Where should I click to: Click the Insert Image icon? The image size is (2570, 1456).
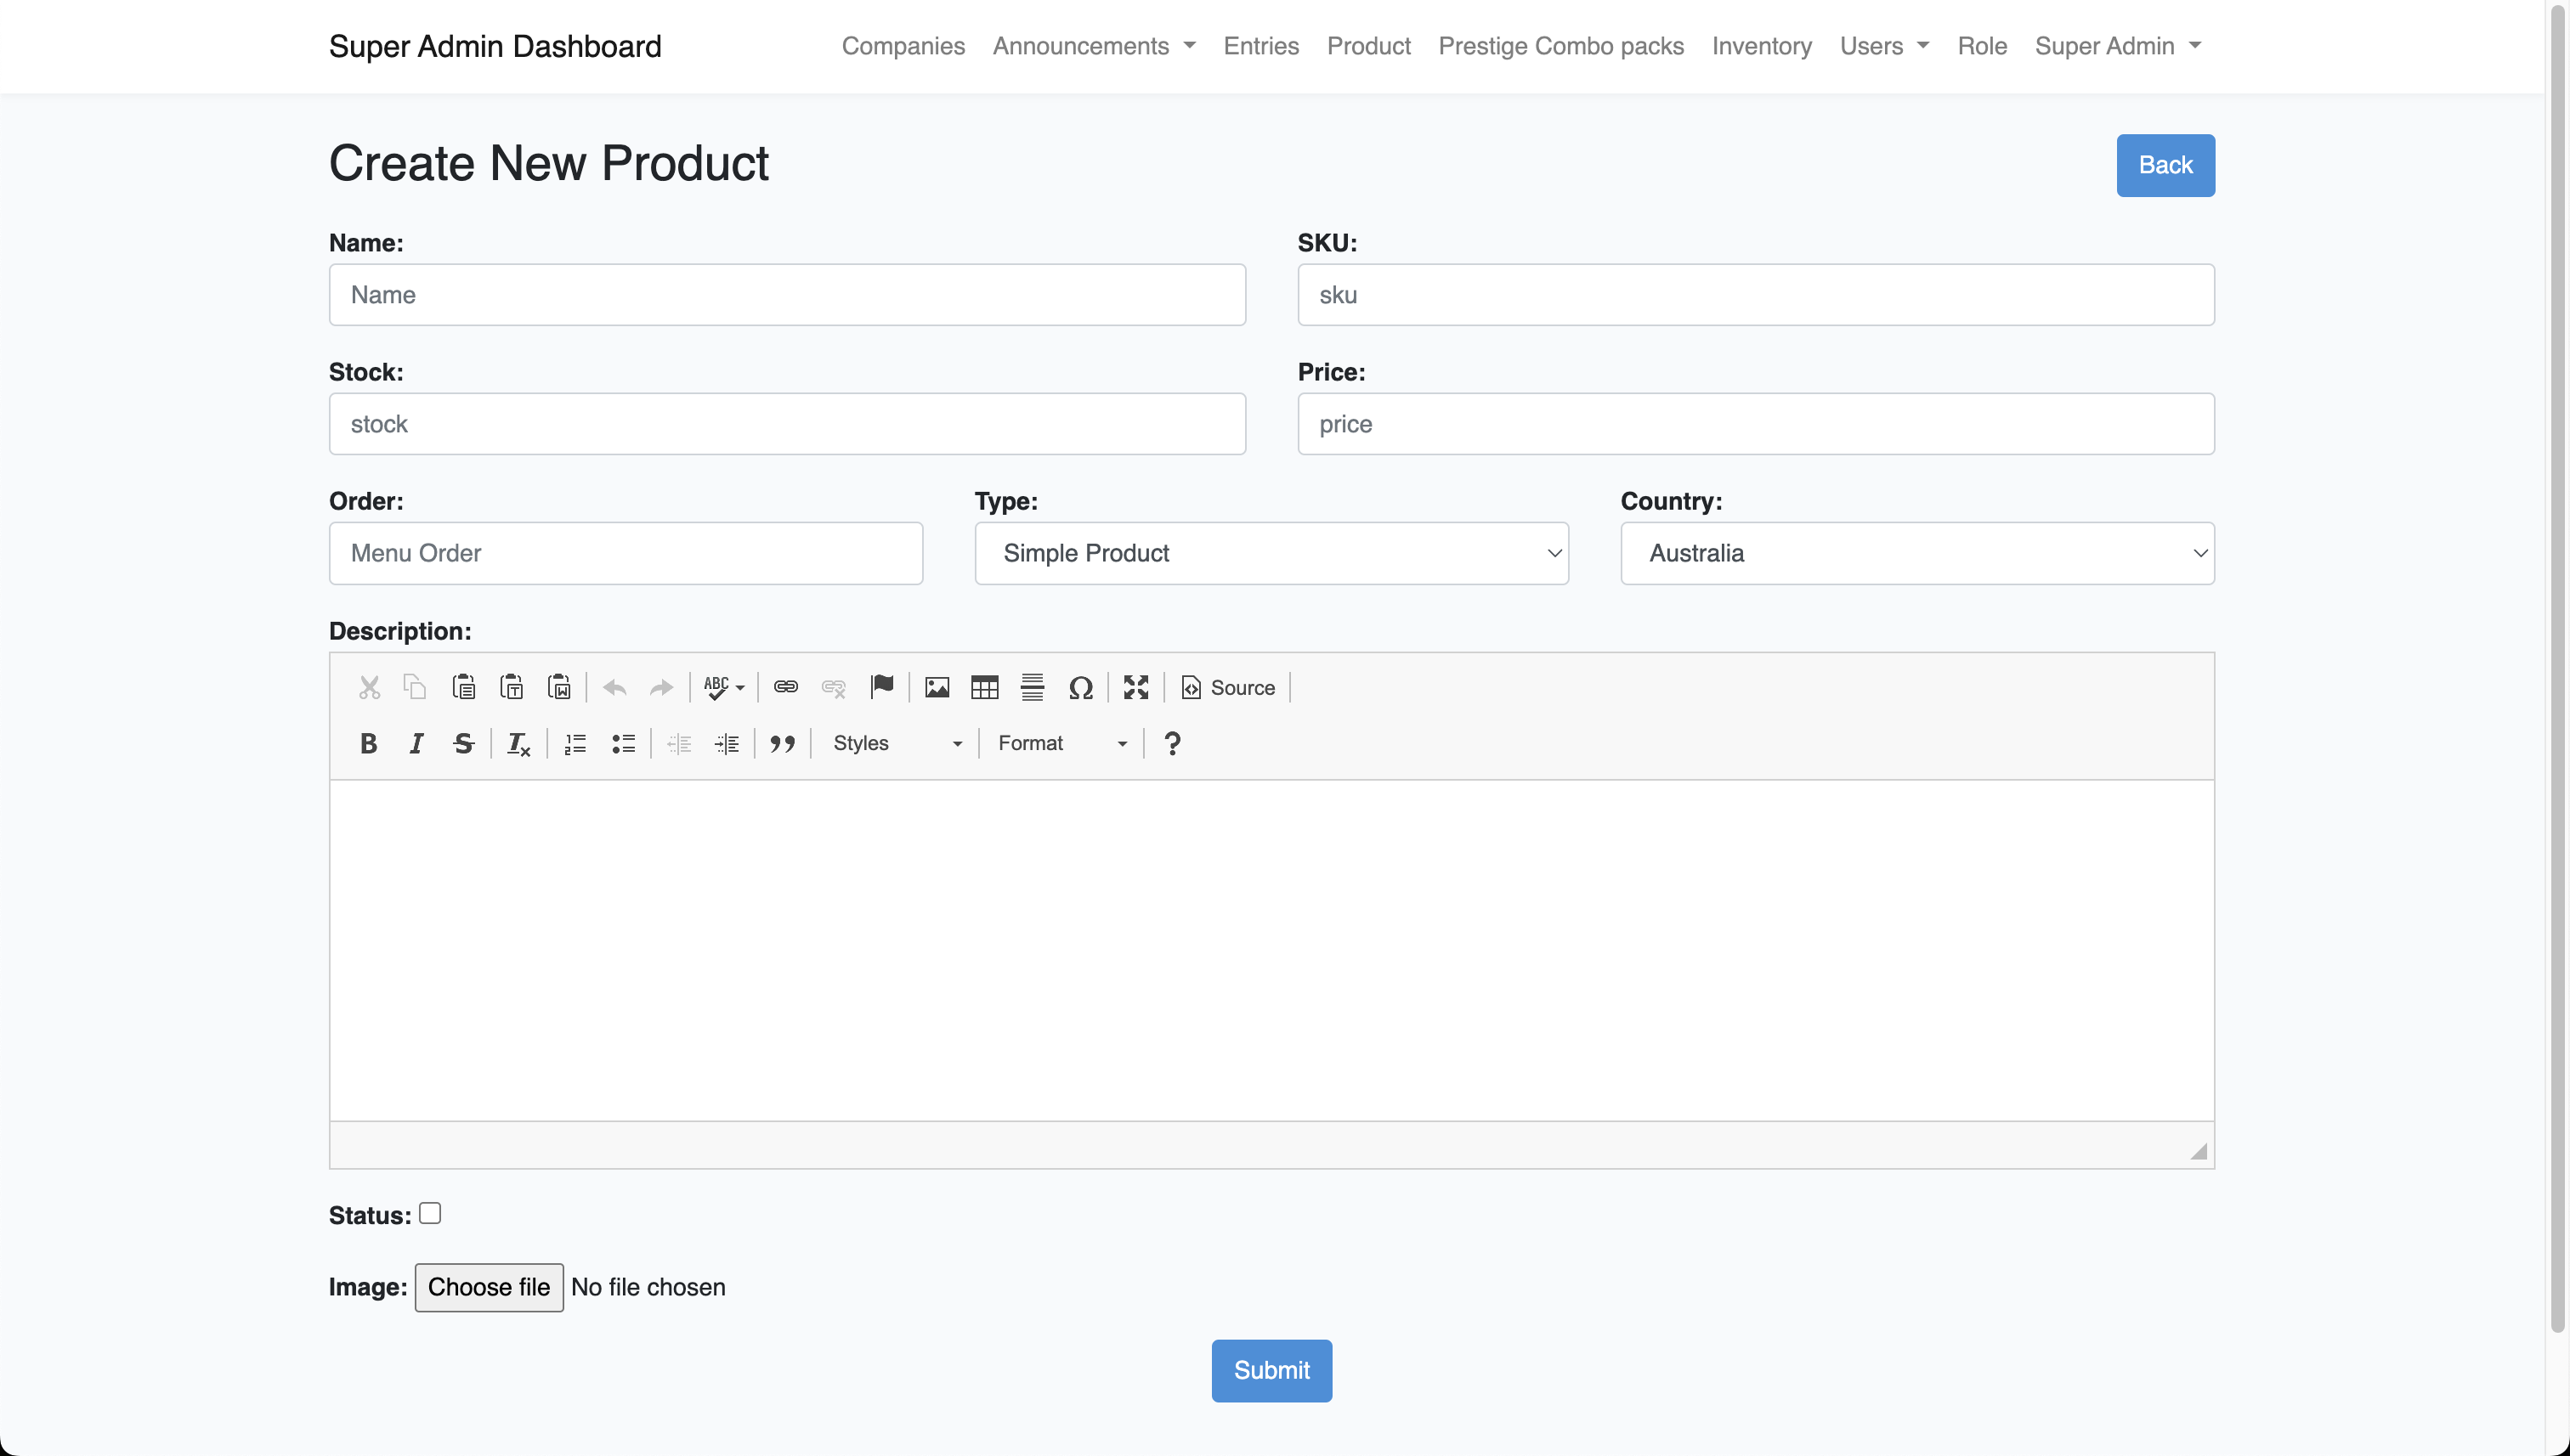pyautogui.click(x=937, y=687)
